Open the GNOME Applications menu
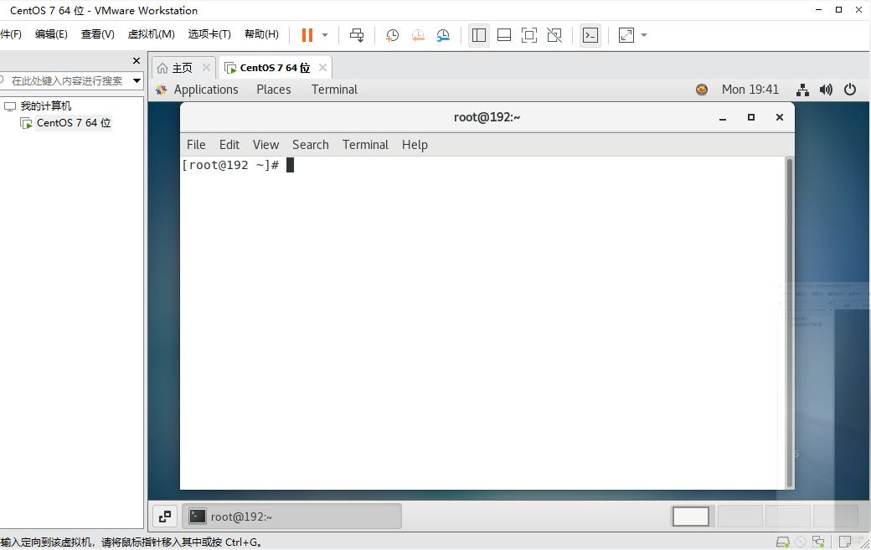Image resolution: width=871 pixels, height=550 pixels. pos(206,90)
